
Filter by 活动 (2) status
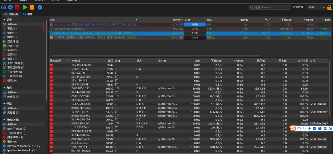point(23,50)
